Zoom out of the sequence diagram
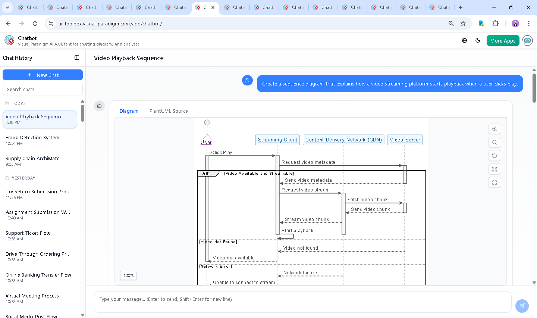The image size is (537, 318). point(494,142)
